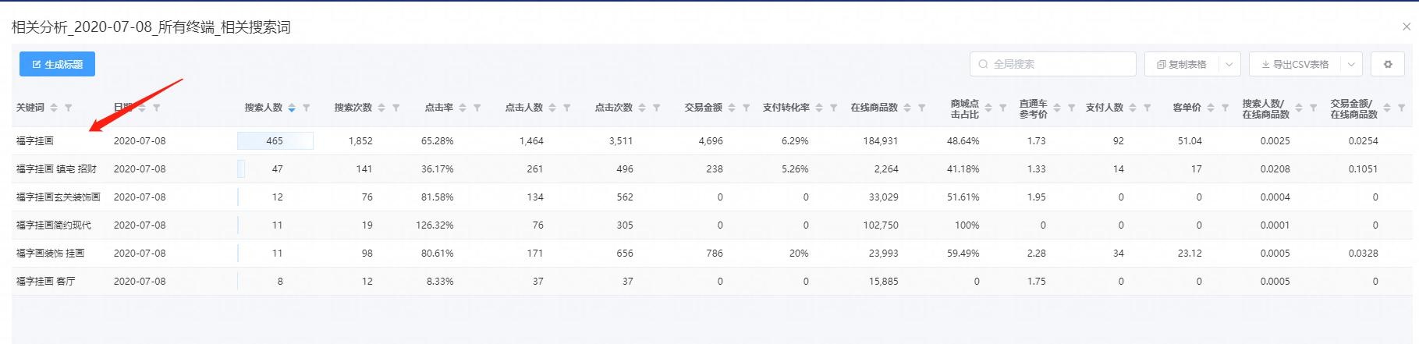Sort by 点击次数 column arrows
This screenshot has width=1419, height=344.
point(642,108)
